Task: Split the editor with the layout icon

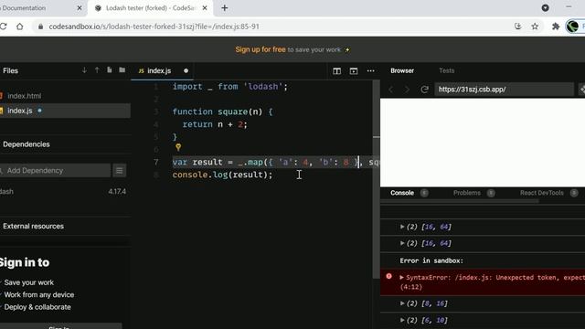Action: click(337, 71)
